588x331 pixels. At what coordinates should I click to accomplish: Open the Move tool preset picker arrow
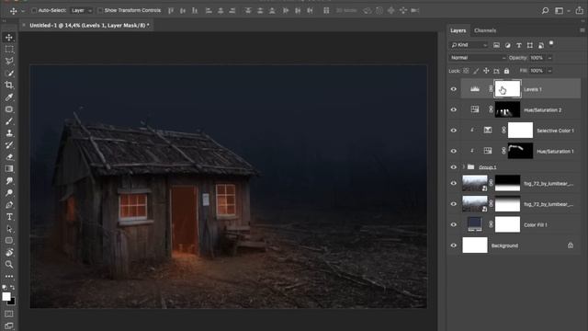pos(23,11)
